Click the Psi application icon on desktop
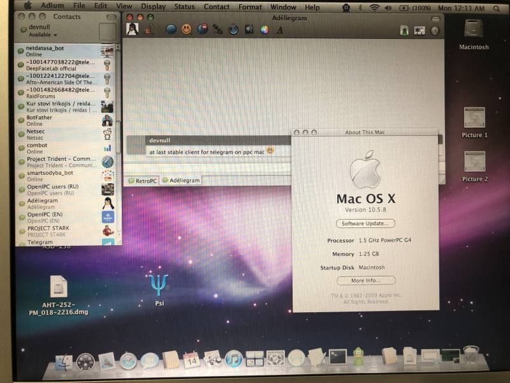Viewport: 510px width, 383px height. pyautogui.click(x=159, y=285)
